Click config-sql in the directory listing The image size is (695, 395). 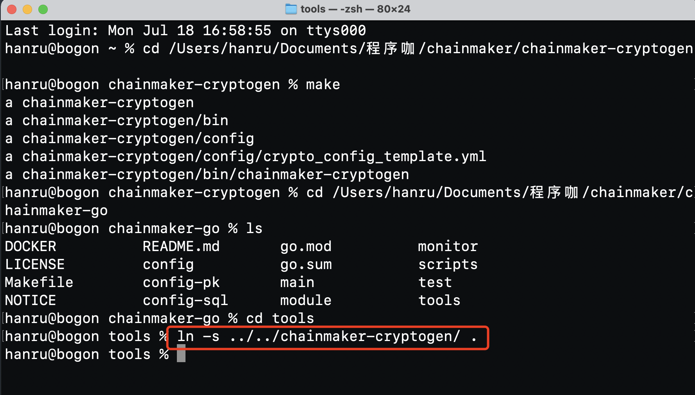(185, 300)
